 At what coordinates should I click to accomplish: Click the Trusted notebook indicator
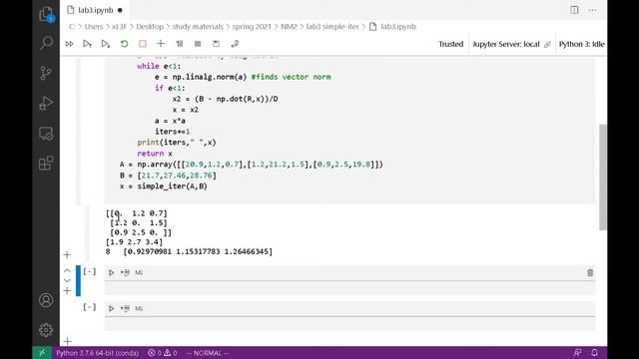click(x=450, y=44)
